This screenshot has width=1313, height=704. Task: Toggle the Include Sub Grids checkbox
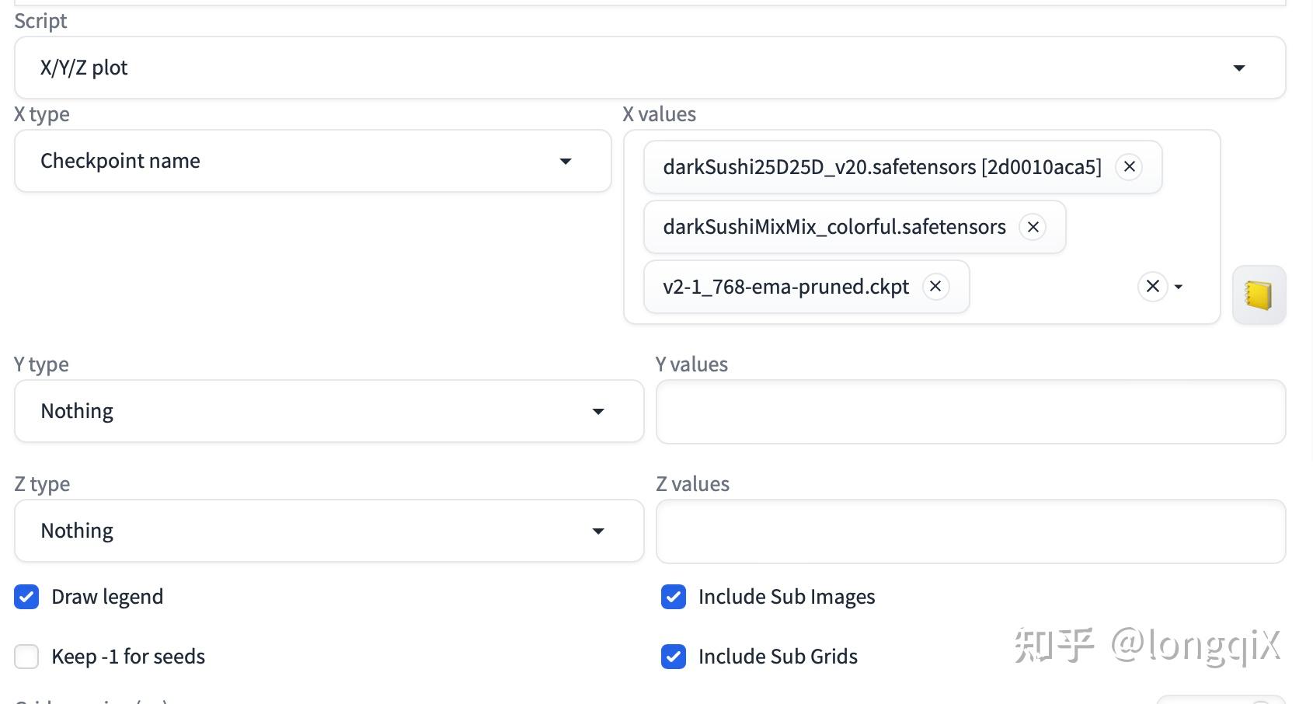tap(674, 657)
